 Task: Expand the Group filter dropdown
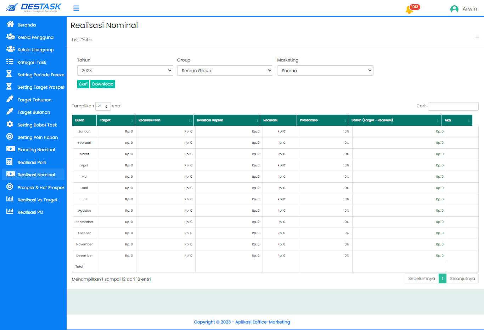tap(225, 71)
